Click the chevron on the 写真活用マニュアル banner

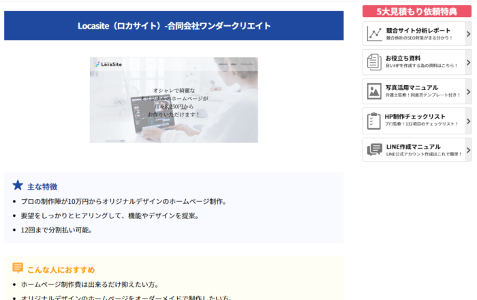click(467, 91)
